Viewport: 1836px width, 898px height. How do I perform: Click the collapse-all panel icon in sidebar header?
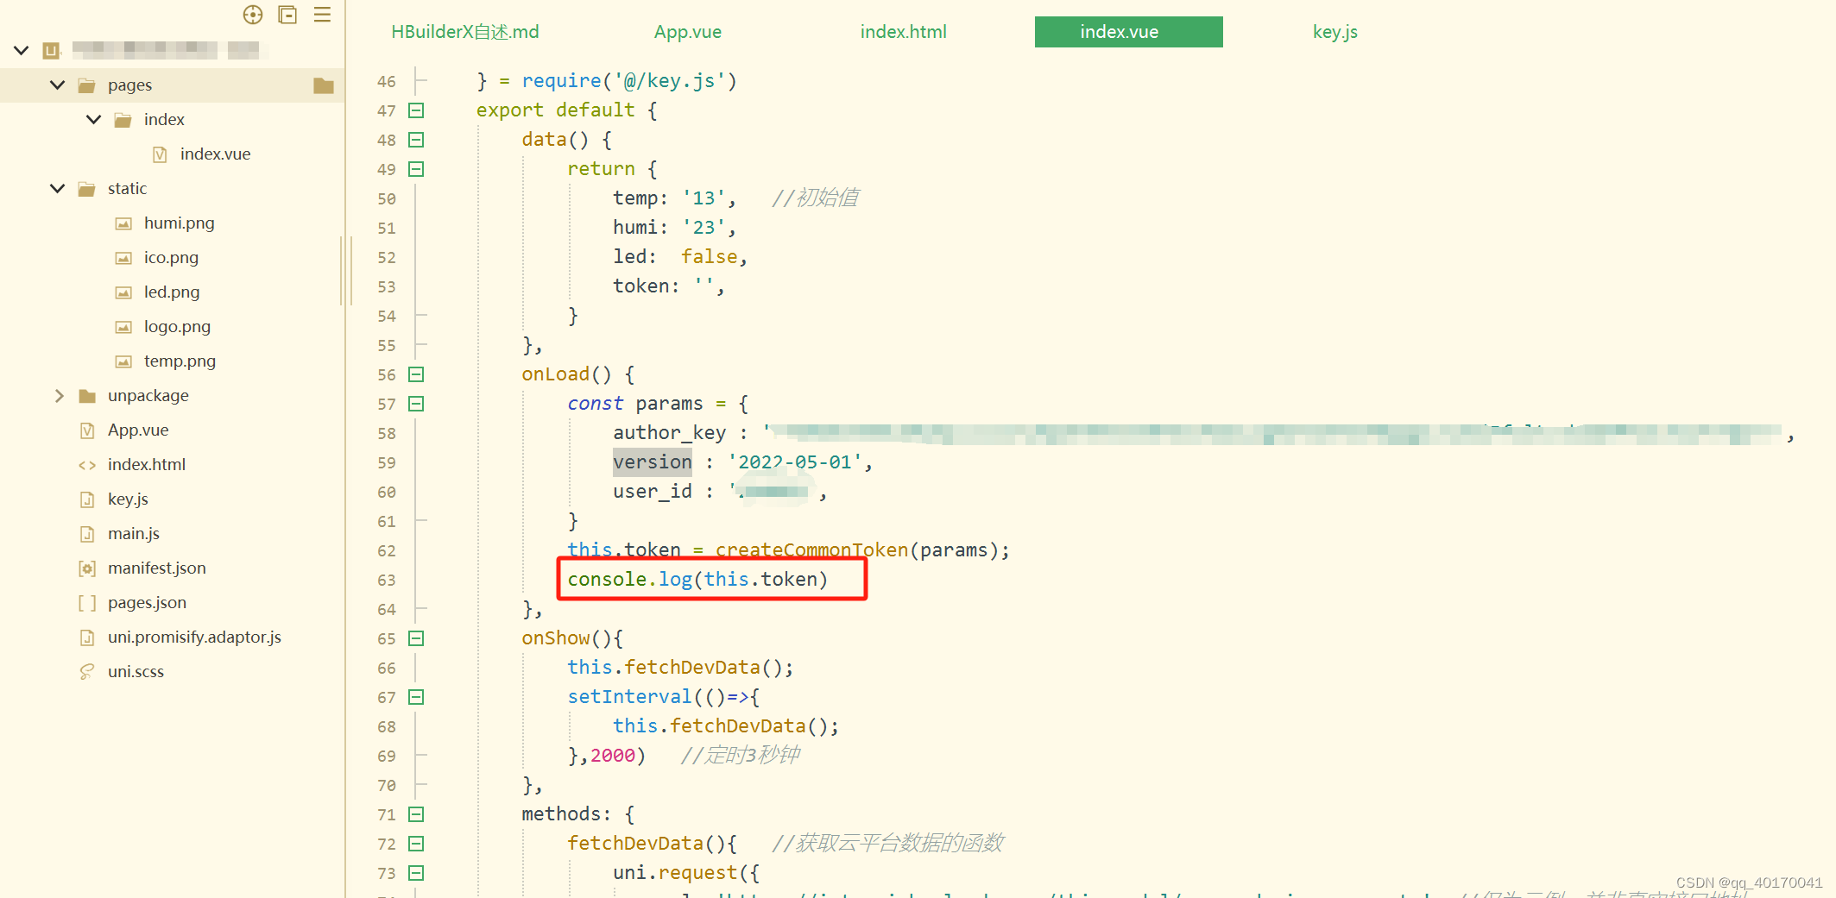[x=287, y=15]
